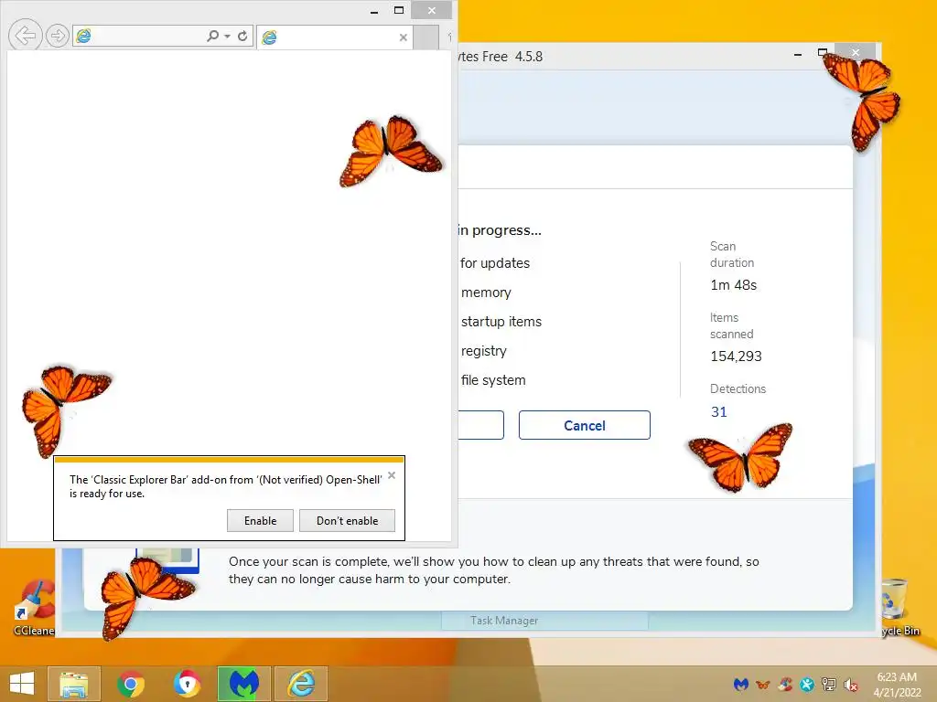This screenshot has height=702, width=937.
Task: Open the network tray icon
Action: tap(828, 684)
